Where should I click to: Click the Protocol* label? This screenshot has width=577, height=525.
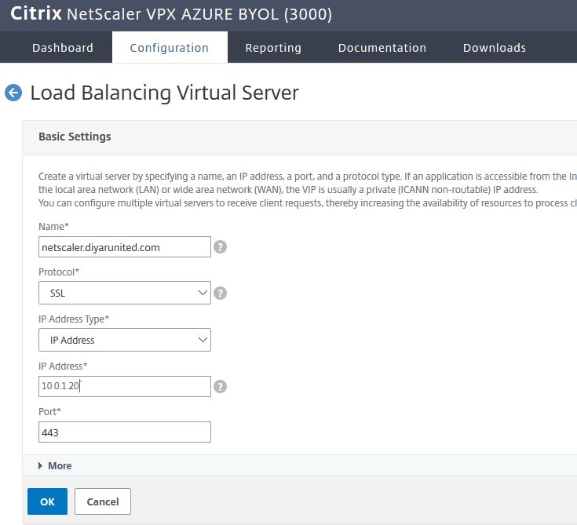point(59,272)
